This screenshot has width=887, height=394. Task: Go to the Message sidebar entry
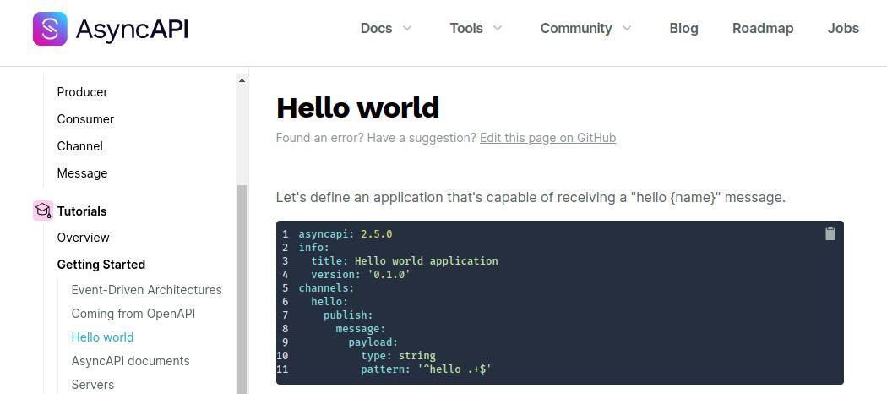[x=82, y=173]
